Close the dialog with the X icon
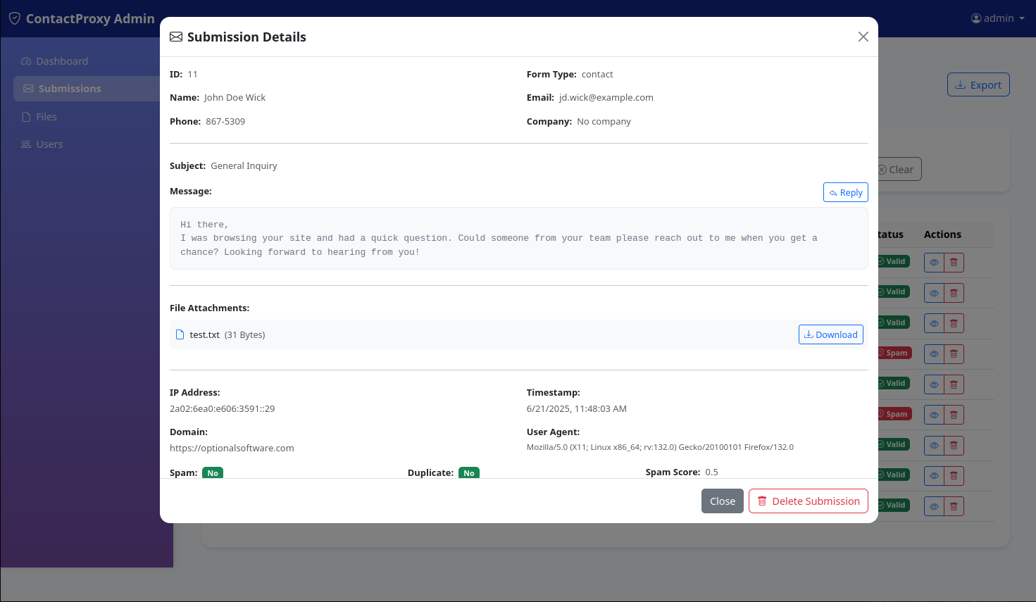The width and height of the screenshot is (1036, 602). coord(863,37)
